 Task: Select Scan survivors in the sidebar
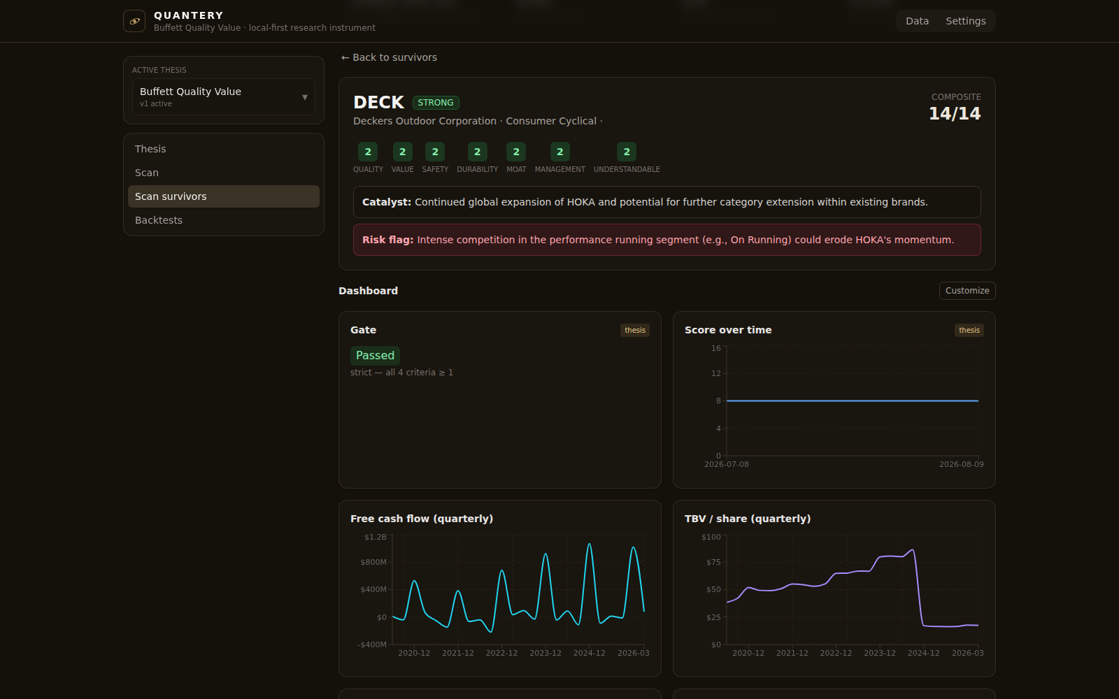(x=224, y=196)
